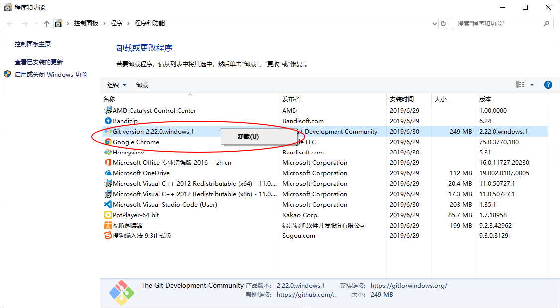Click the Microsoft OneDrive cloud icon
Image resolution: width=560 pixels, height=308 pixels.
(x=108, y=173)
